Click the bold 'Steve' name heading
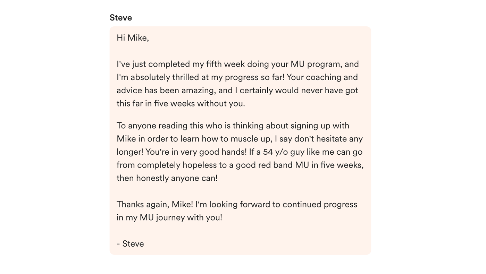The image size is (486, 274). (x=121, y=18)
